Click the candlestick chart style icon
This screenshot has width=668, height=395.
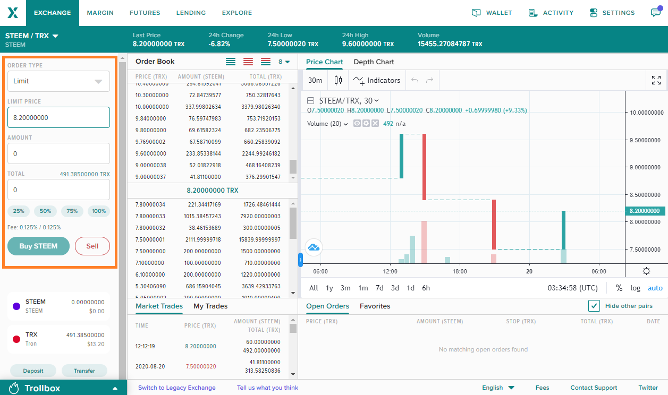point(338,80)
